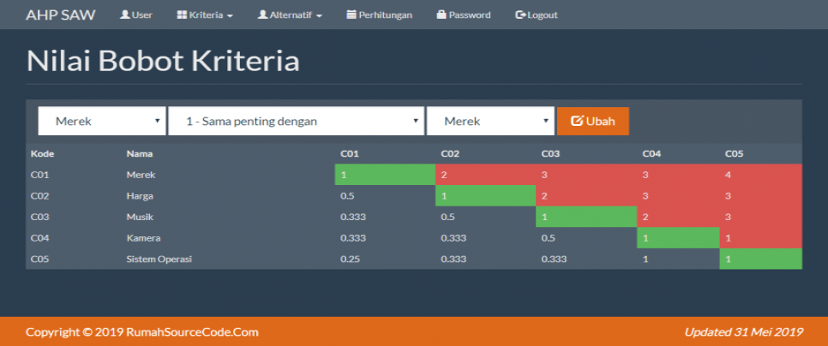Select the green C01 Merek diagonal cell
The image size is (828, 346).
click(385, 175)
